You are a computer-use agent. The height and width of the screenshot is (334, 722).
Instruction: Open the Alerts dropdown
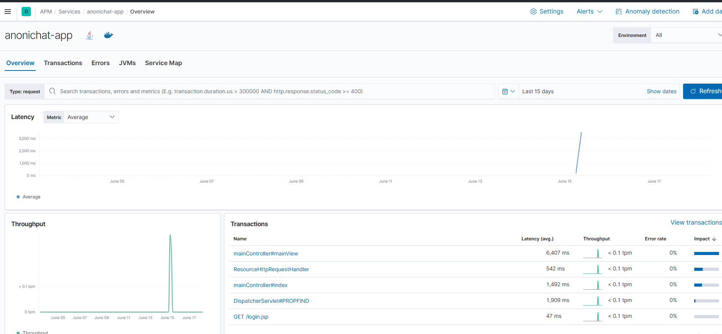pos(589,12)
